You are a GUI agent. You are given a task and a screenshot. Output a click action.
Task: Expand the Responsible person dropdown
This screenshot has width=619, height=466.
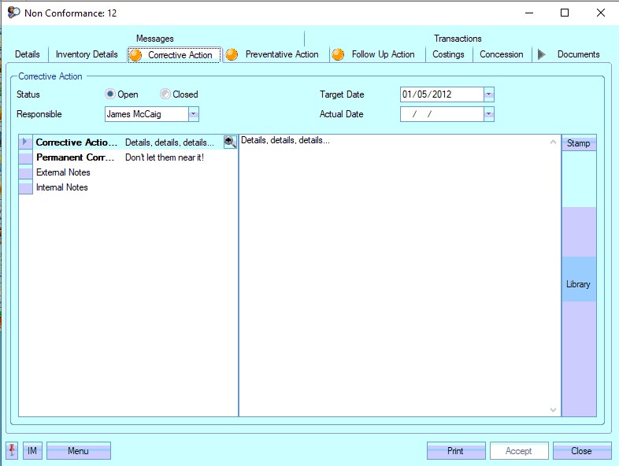[x=194, y=114]
